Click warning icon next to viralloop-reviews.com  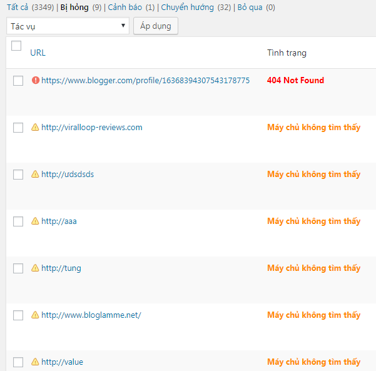click(x=35, y=128)
